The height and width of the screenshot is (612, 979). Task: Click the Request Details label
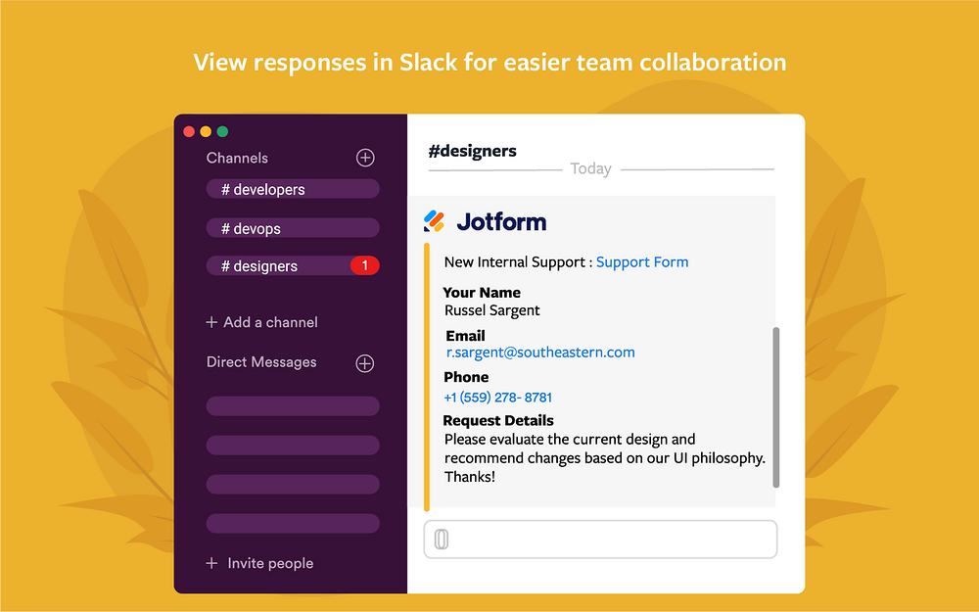(x=498, y=420)
